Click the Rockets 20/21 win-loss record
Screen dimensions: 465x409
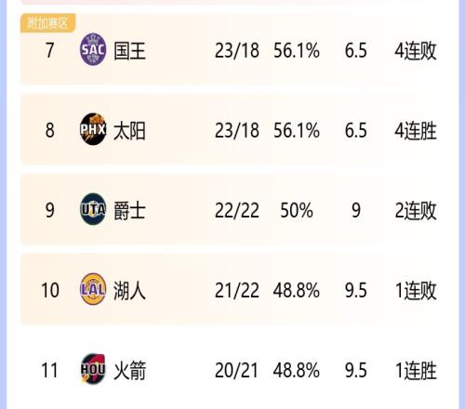(236, 371)
